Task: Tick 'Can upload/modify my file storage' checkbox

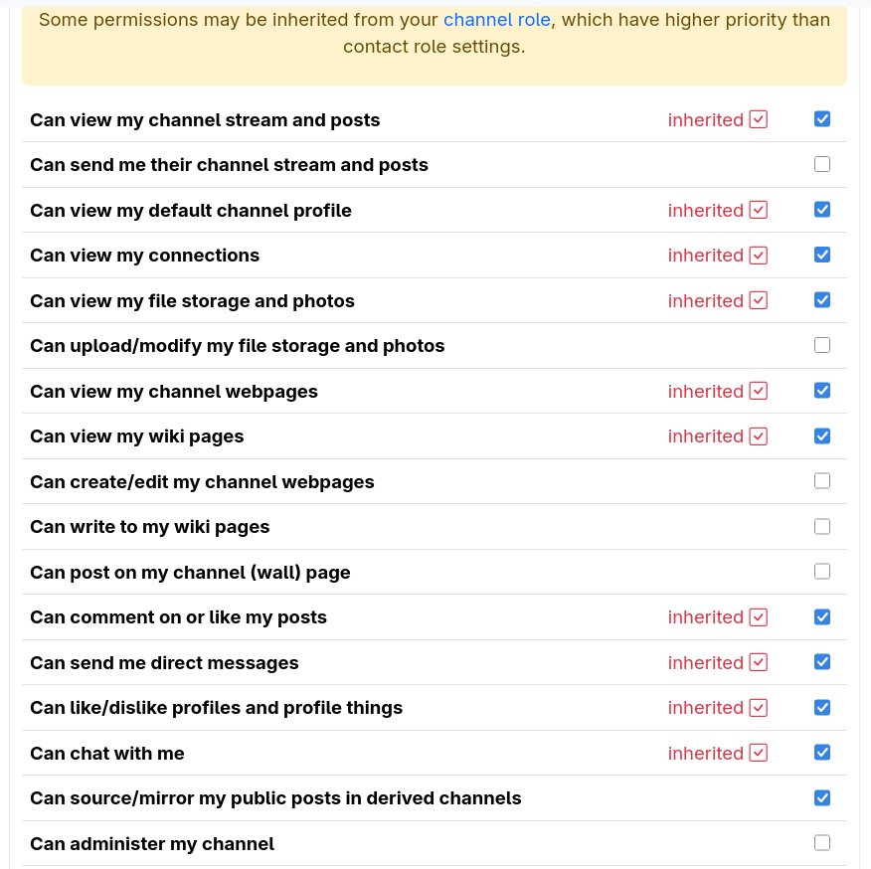Action: pyautogui.click(x=822, y=345)
